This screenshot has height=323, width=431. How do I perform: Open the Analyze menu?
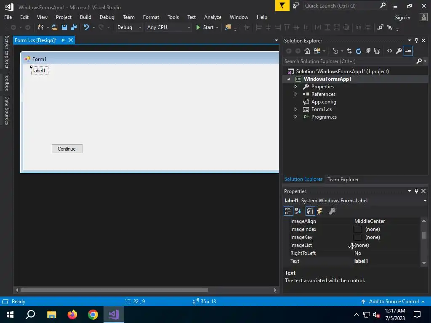(x=213, y=17)
